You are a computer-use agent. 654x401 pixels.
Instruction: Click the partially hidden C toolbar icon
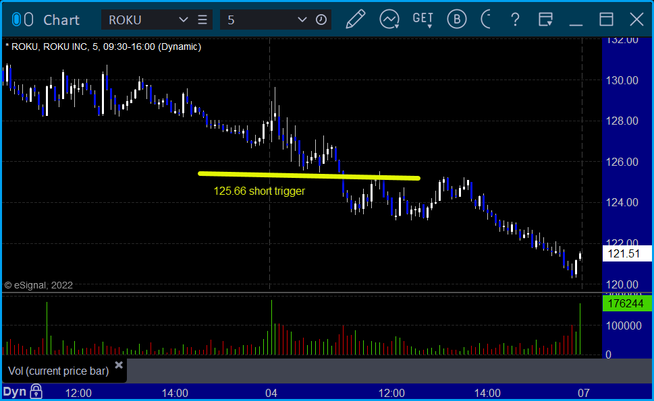pos(485,20)
